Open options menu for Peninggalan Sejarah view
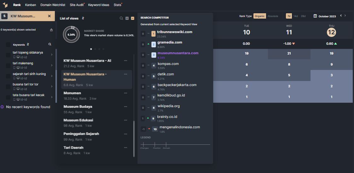 (x=125, y=134)
